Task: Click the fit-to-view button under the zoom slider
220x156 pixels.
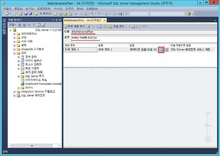Action: click(208, 139)
